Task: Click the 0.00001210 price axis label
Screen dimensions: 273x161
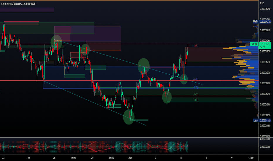Action: point(265,94)
